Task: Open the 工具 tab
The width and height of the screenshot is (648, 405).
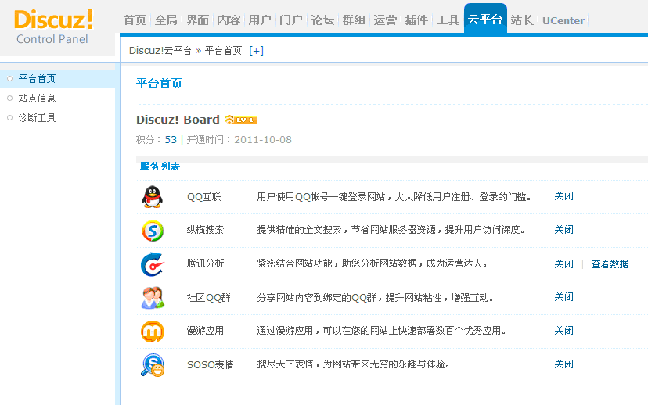Action: click(448, 20)
